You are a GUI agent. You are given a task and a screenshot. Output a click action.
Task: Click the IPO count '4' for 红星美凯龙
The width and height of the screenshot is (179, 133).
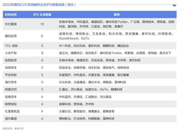click(x=42, y=111)
